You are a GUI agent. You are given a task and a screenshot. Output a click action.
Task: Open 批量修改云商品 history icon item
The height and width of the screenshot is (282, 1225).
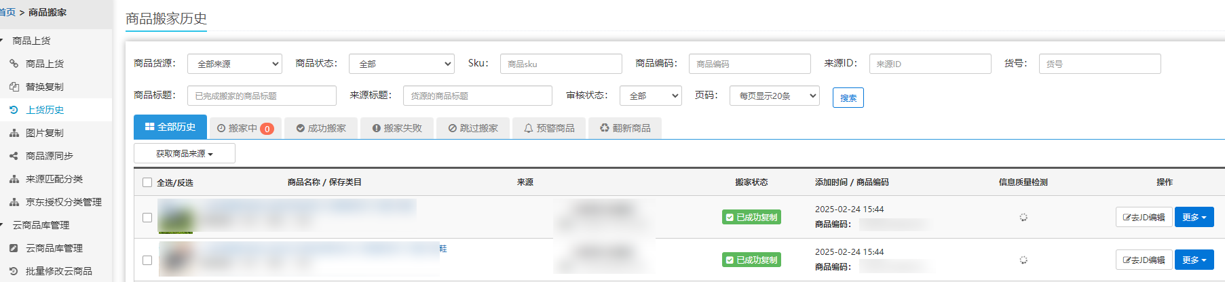(x=14, y=271)
